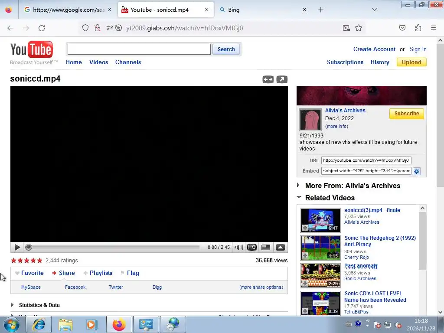Open Firefox extensions menu

tap(418, 28)
